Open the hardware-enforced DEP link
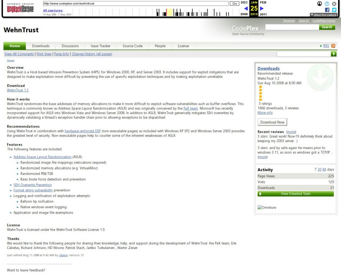341x273 pixels. [x=83, y=131]
